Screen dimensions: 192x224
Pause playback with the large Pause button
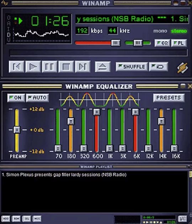click(49, 67)
